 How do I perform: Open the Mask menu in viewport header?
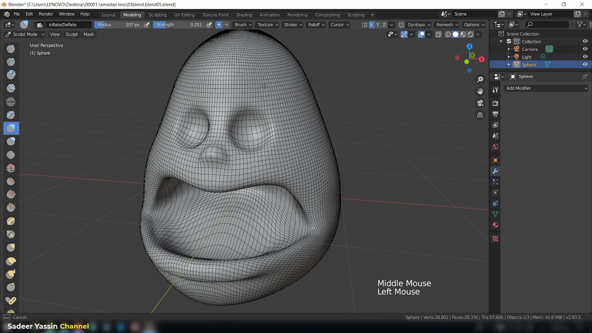[88, 34]
